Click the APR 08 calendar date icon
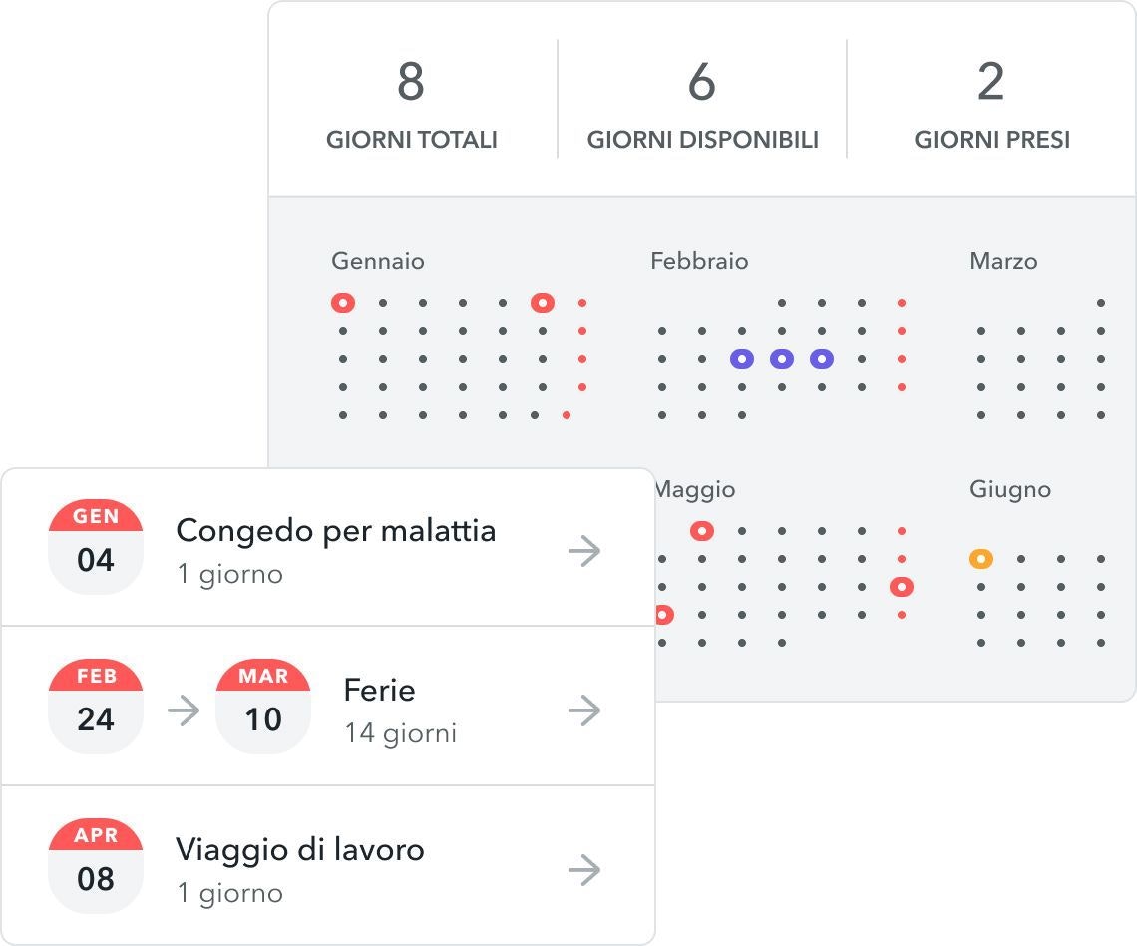The image size is (1137, 946). click(x=96, y=866)
